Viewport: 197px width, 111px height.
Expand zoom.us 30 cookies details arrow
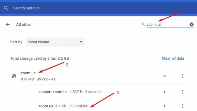(x=165, y=106)
